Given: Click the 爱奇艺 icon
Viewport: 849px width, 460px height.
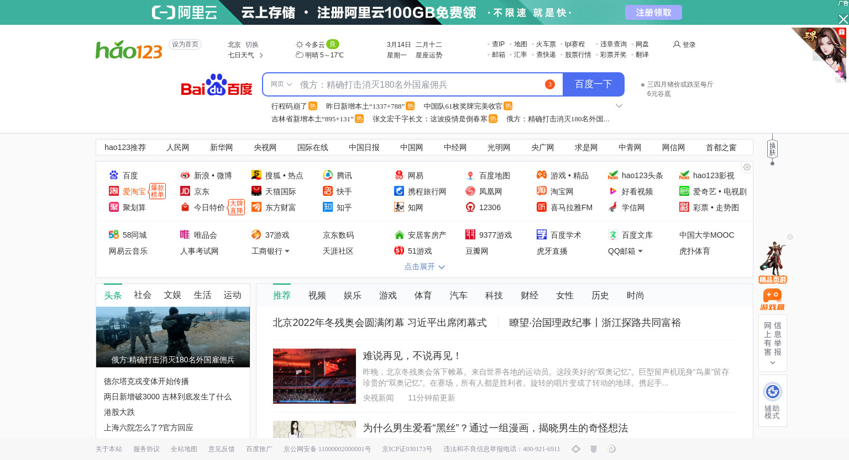Looking at the screenshot, I should [684, 191].
